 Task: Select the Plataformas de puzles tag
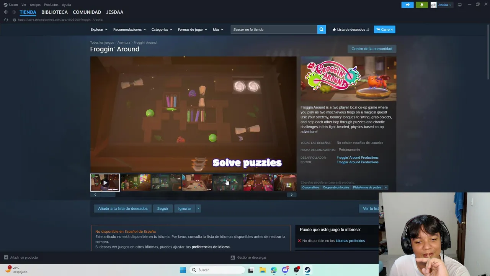pyautogui.click(x=367, y=187)
